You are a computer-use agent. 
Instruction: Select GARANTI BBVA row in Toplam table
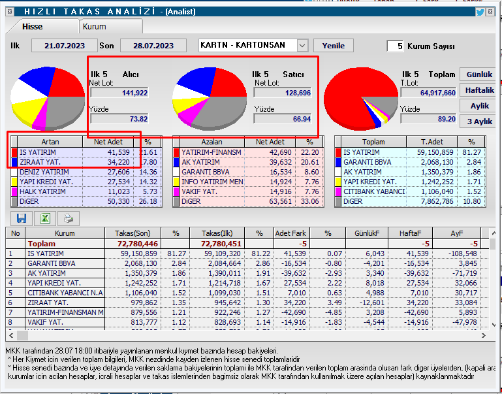[x=411, y=162]
